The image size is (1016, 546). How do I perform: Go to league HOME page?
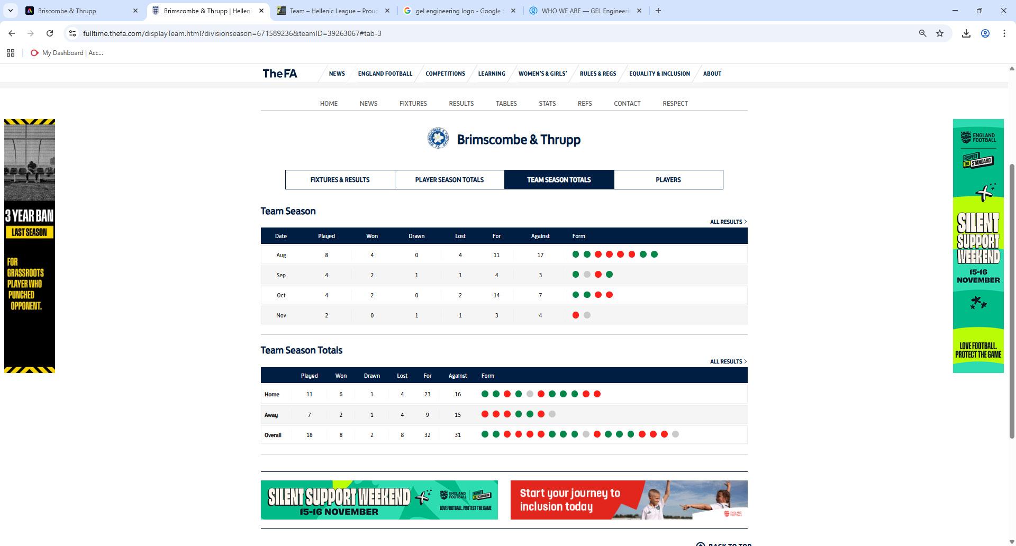(329, 104)
